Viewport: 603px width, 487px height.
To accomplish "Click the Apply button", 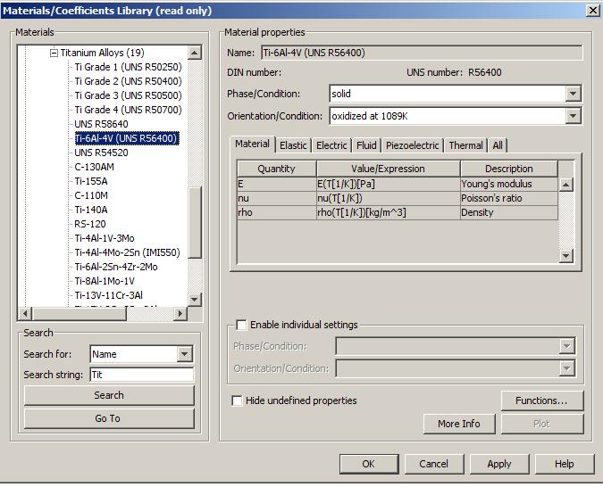I will point(499,464).
